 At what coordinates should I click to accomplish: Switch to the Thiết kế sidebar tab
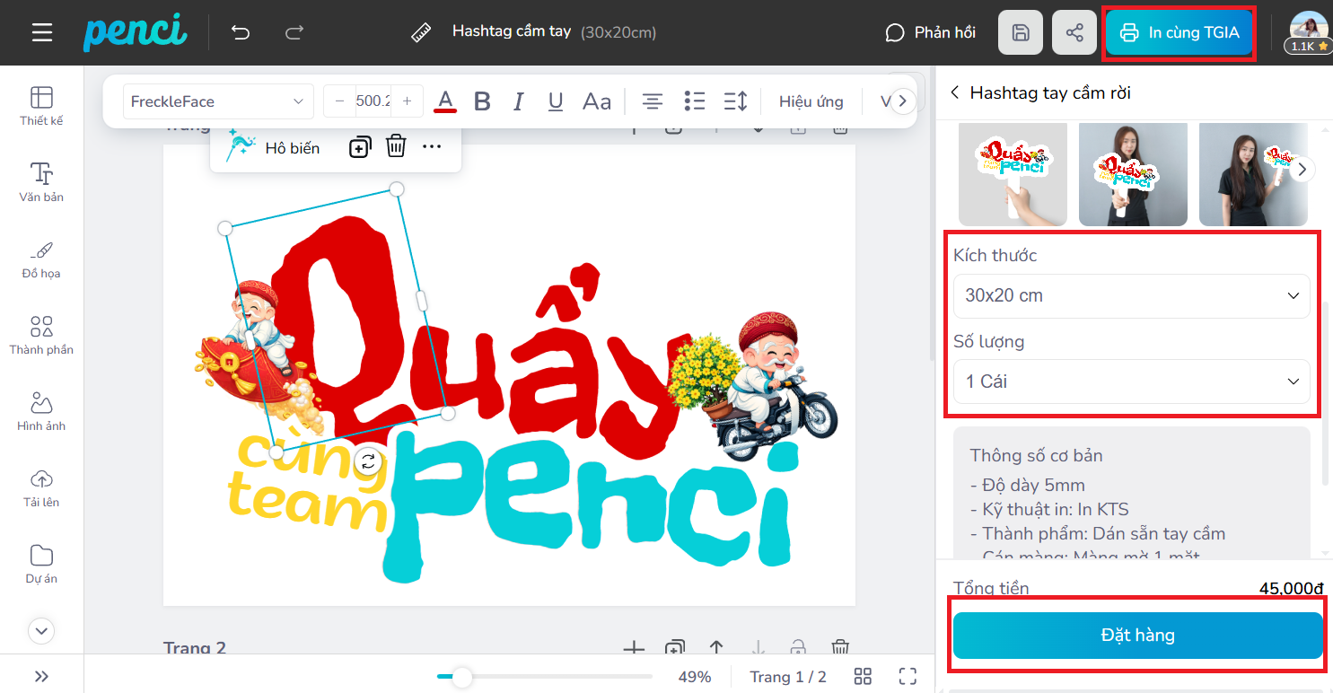click(41, 106)
